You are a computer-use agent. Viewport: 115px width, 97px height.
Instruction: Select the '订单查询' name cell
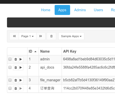pos(47,88)
